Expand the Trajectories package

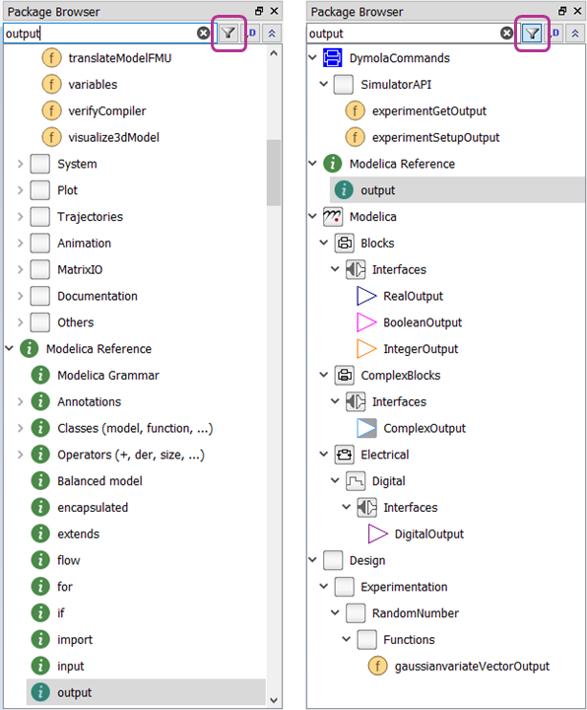[x=20, y=216]
